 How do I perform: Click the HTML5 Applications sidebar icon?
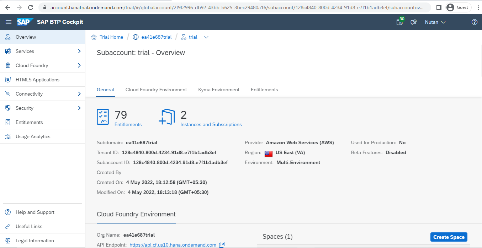[8, 80]
